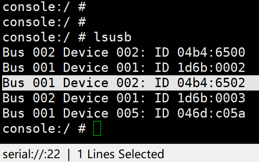Viewport: 259px width, 162px height.
Task: Click the '1 Lines Selected' status indicator
Action: click(120, 154)
